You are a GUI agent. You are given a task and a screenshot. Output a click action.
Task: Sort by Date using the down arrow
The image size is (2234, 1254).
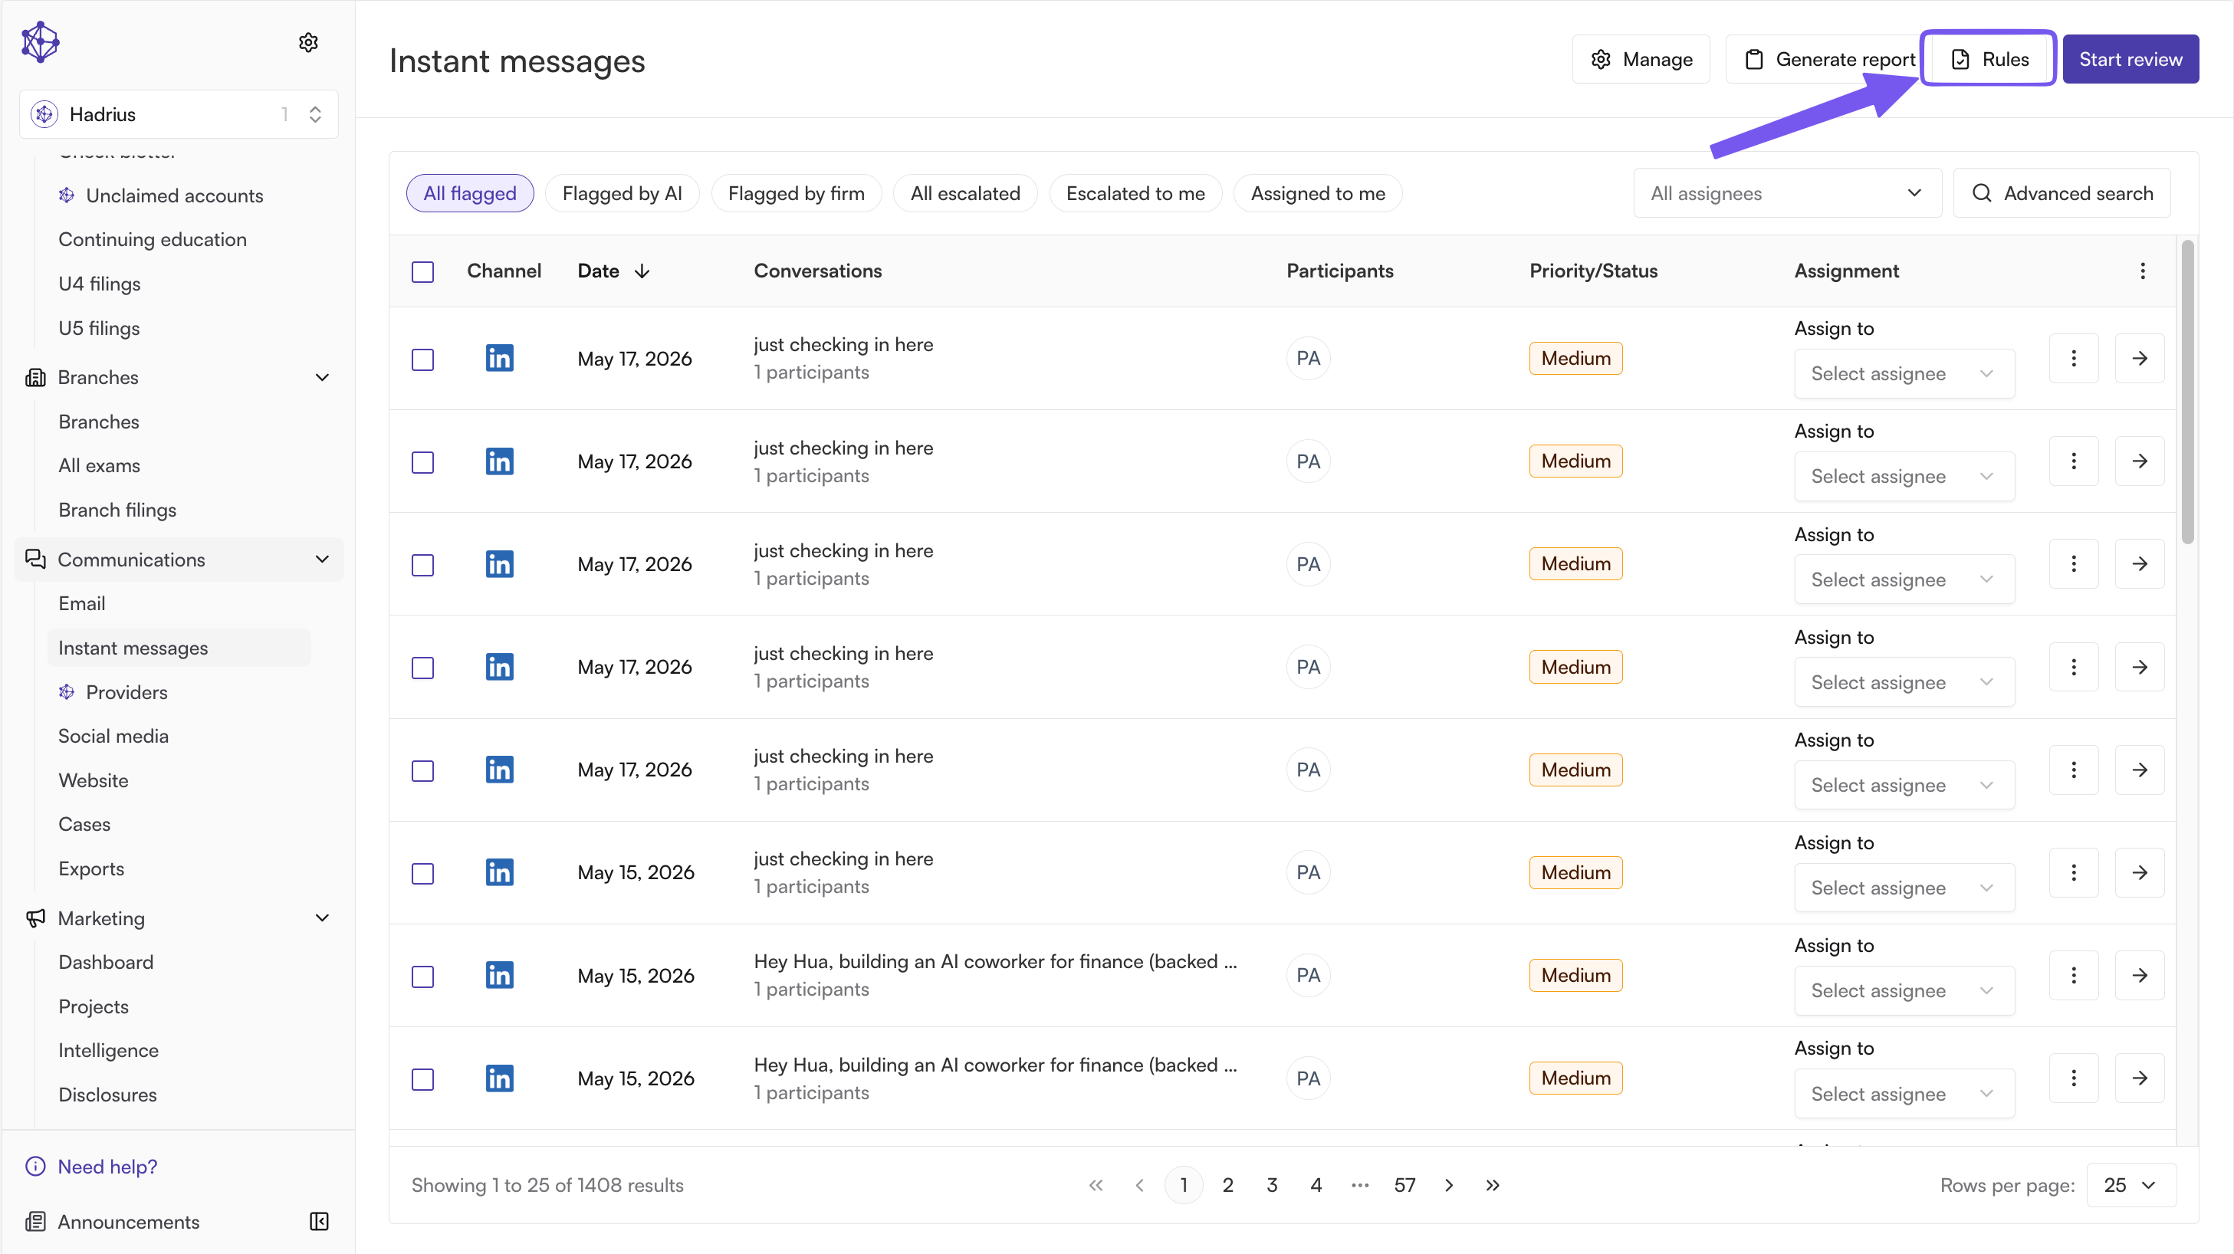(642, 271)
